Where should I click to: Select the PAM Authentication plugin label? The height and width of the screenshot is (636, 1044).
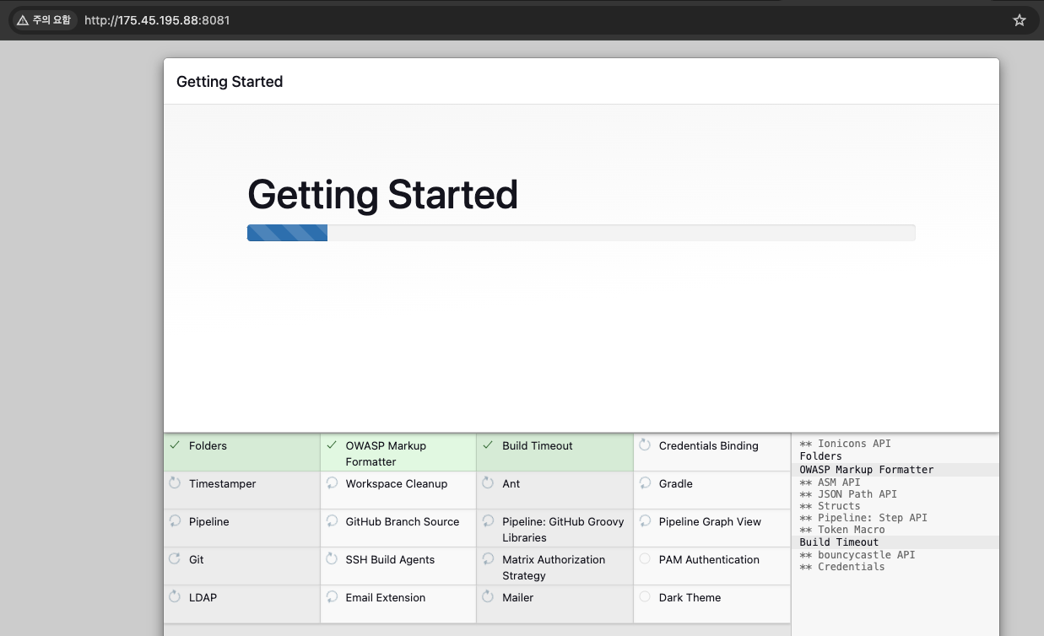(x=709, y=559)
